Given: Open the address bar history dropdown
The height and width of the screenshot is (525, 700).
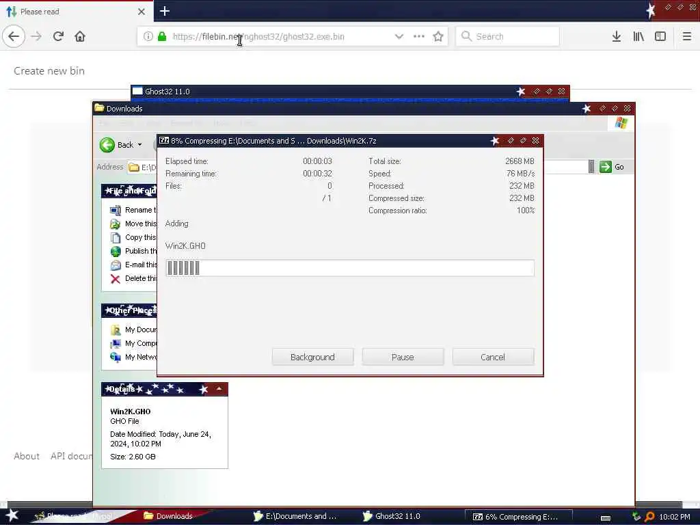Looking at the screenshot, I should pos(399,37).
